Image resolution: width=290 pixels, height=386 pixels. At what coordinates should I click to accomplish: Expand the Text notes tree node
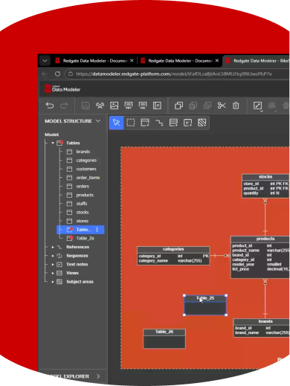(53, 265)
